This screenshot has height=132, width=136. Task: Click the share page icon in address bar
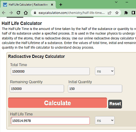(109, 13)
